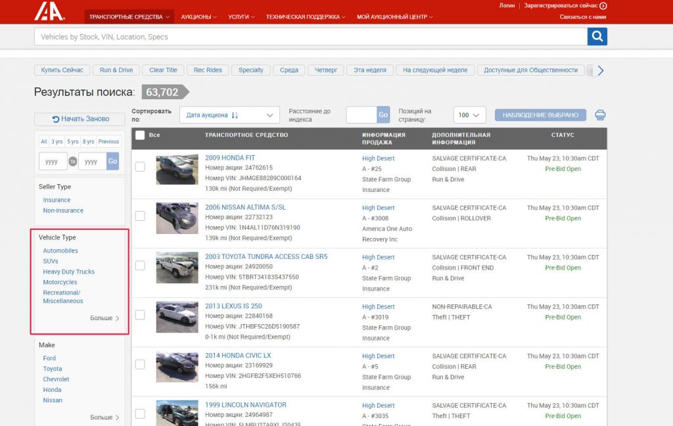The image size is (673, 426).
Task: Select the 3 yrs year tab
Action: click(x=57, y=142)
